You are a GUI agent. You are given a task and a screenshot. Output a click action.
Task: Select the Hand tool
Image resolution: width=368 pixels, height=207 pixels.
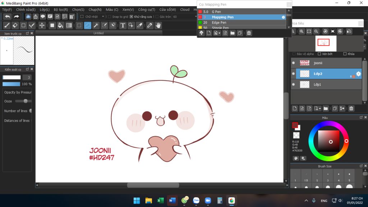point(158,26)
